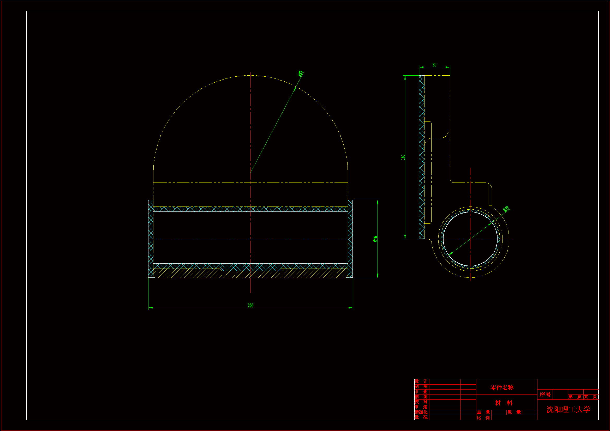Select the 批准 approval label
Screen dimensions: 610x431
coord(421,417)
